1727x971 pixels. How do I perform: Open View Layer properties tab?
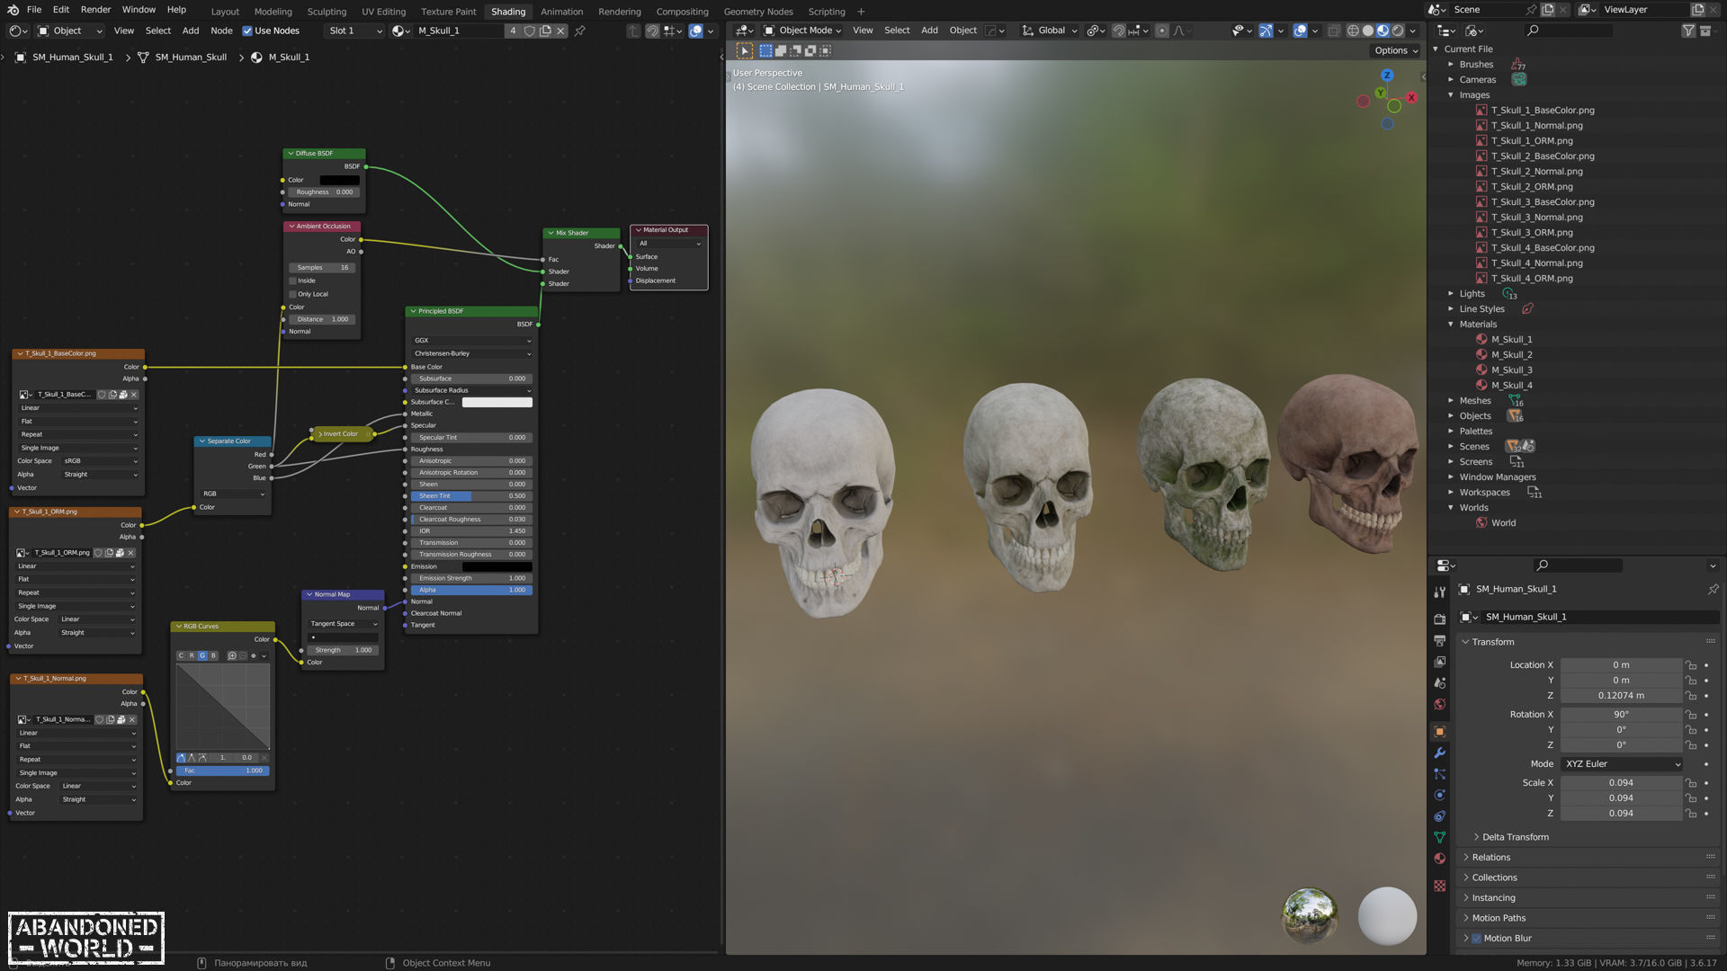pyautogui.click(x=1440, y=662)
